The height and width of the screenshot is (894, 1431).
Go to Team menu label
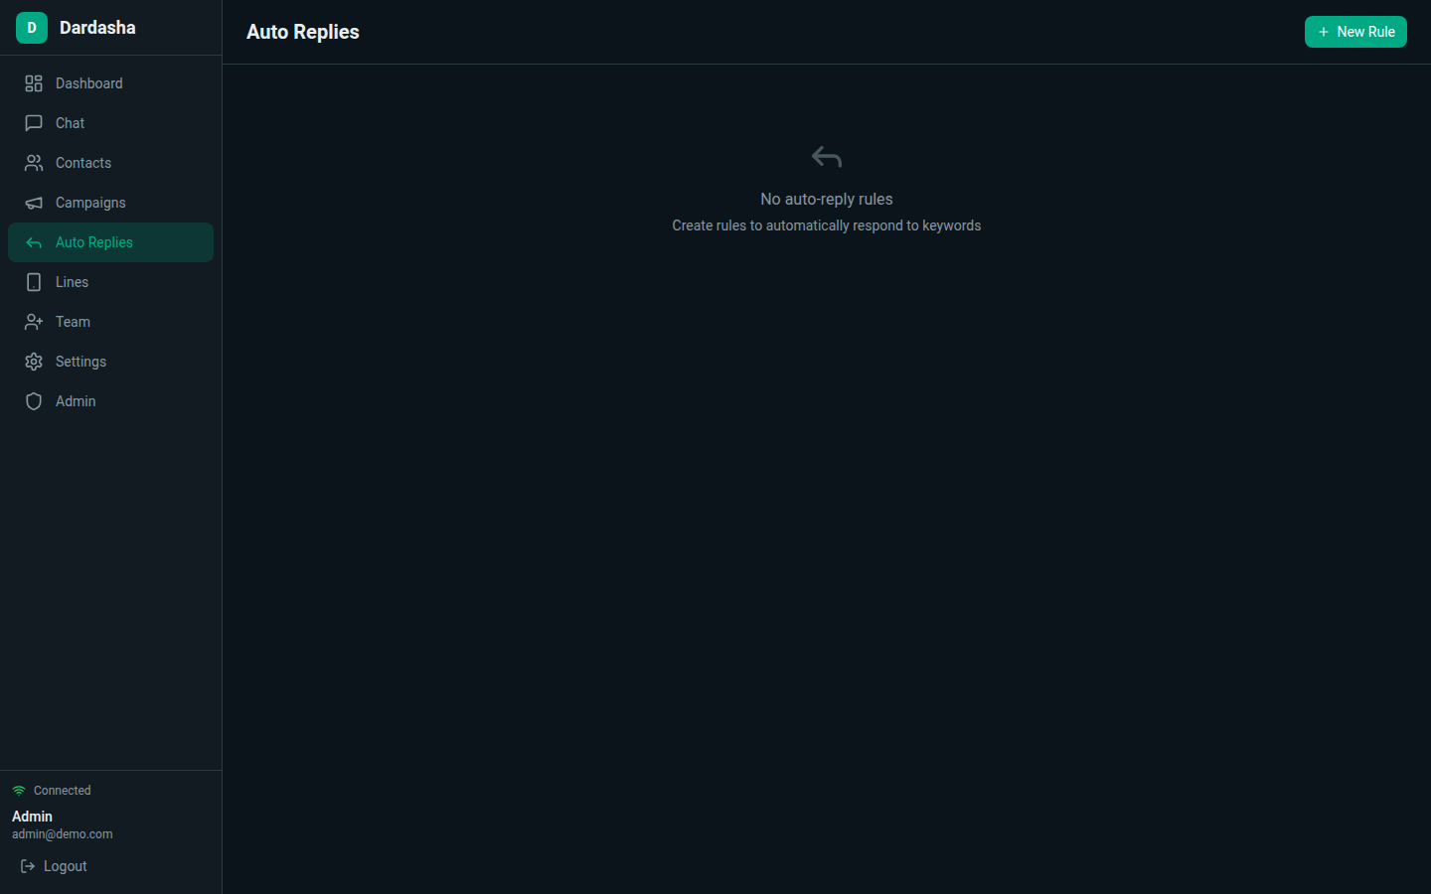click(73, 322)
